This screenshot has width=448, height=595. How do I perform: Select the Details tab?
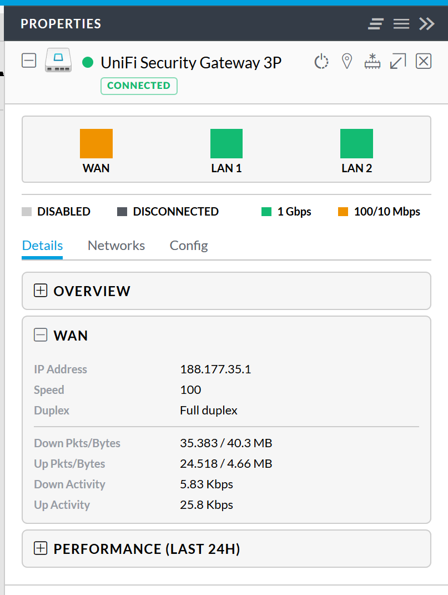42,246
